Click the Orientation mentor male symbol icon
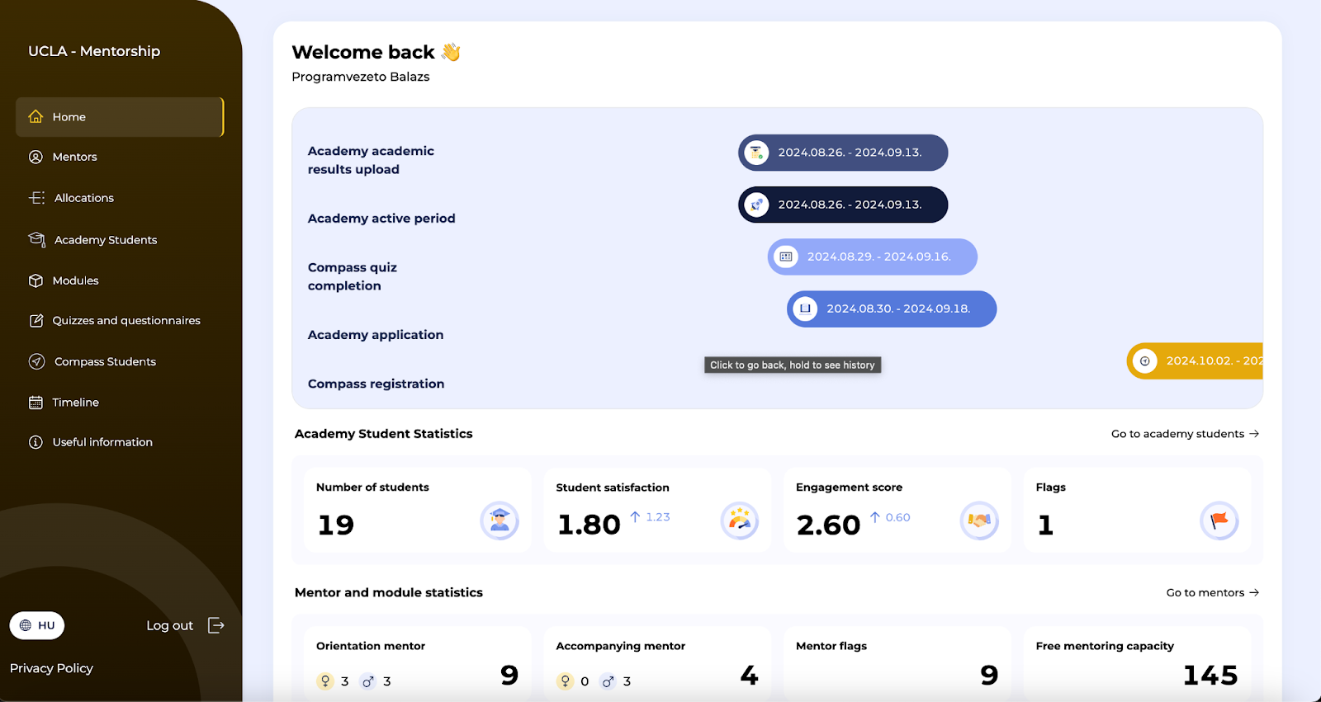Viewport: 1321px width, 702px height. point(368,681)
